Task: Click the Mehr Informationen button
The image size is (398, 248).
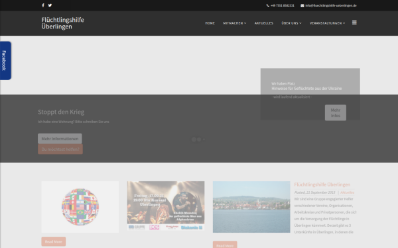Action: coord(60,139)
